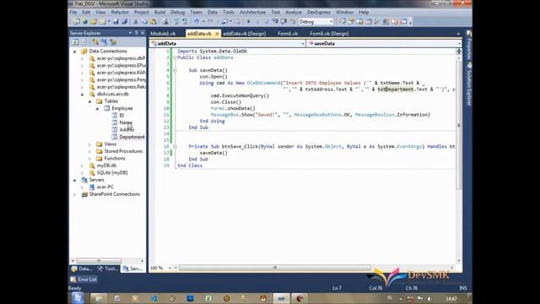Expand the SharePoint Connections node

click(75, 194)
